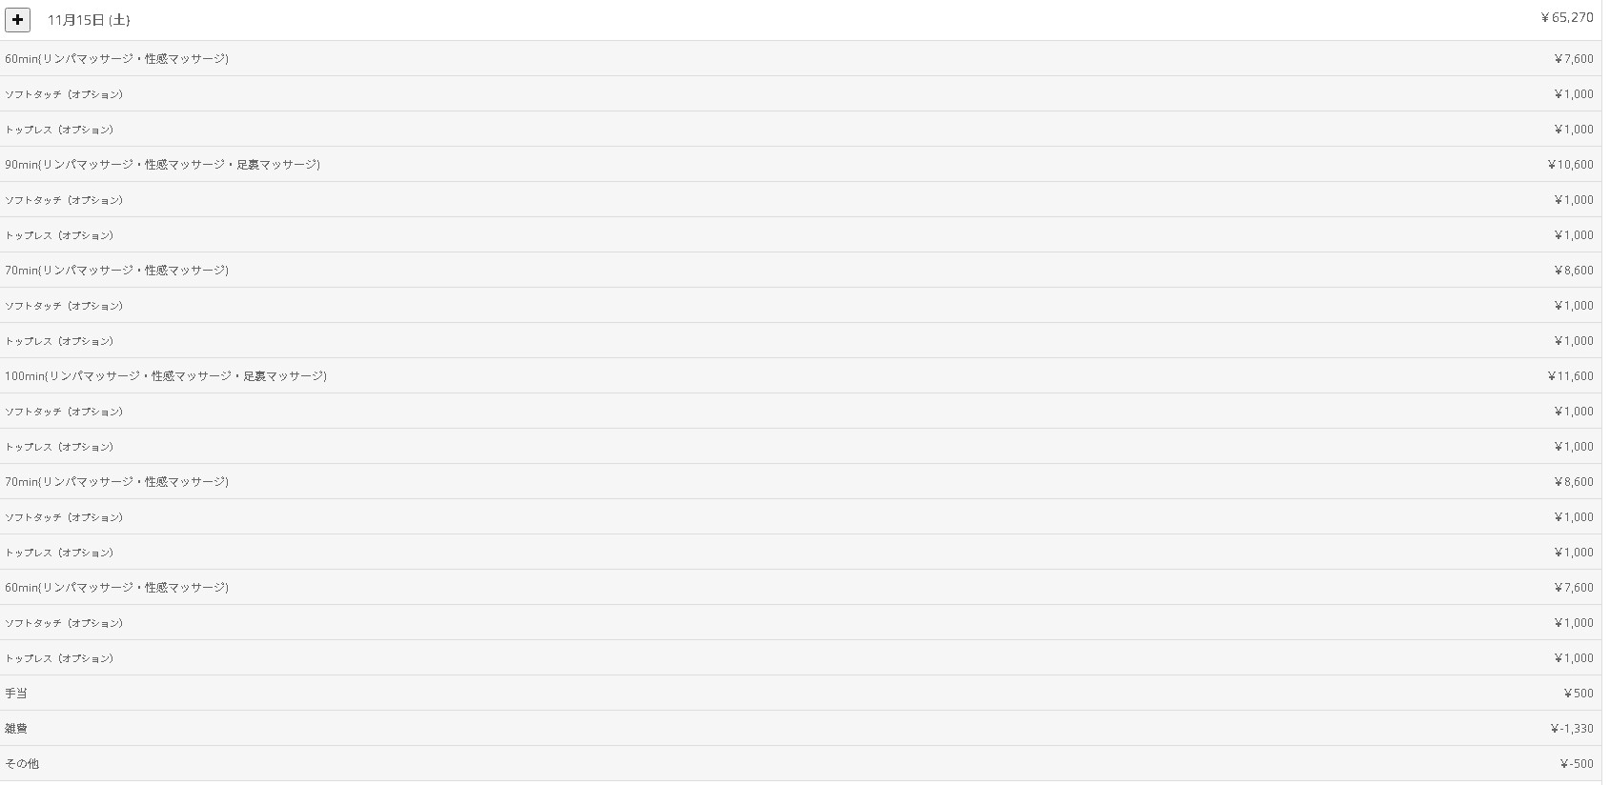Select the ¥65,270 daily total
Screen dimensions: 1610x785
coord(1566,18)
